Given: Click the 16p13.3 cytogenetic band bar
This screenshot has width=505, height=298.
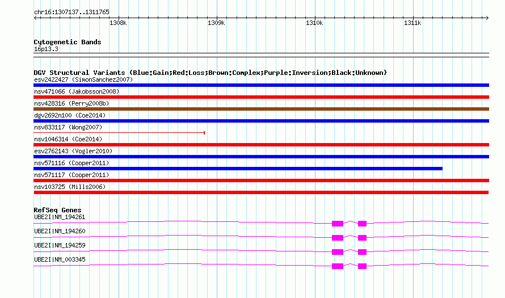Looking at the screenshot, I should click(x=261, y=55).
